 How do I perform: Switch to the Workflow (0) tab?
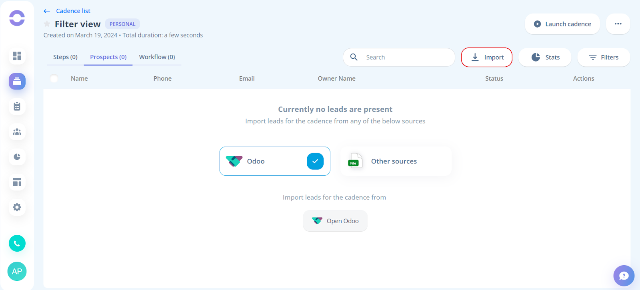[x=157, y=57]
